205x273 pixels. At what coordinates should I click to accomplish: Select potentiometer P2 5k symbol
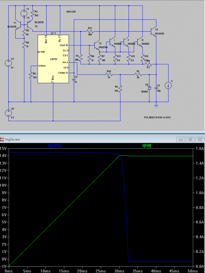point(138,75)
